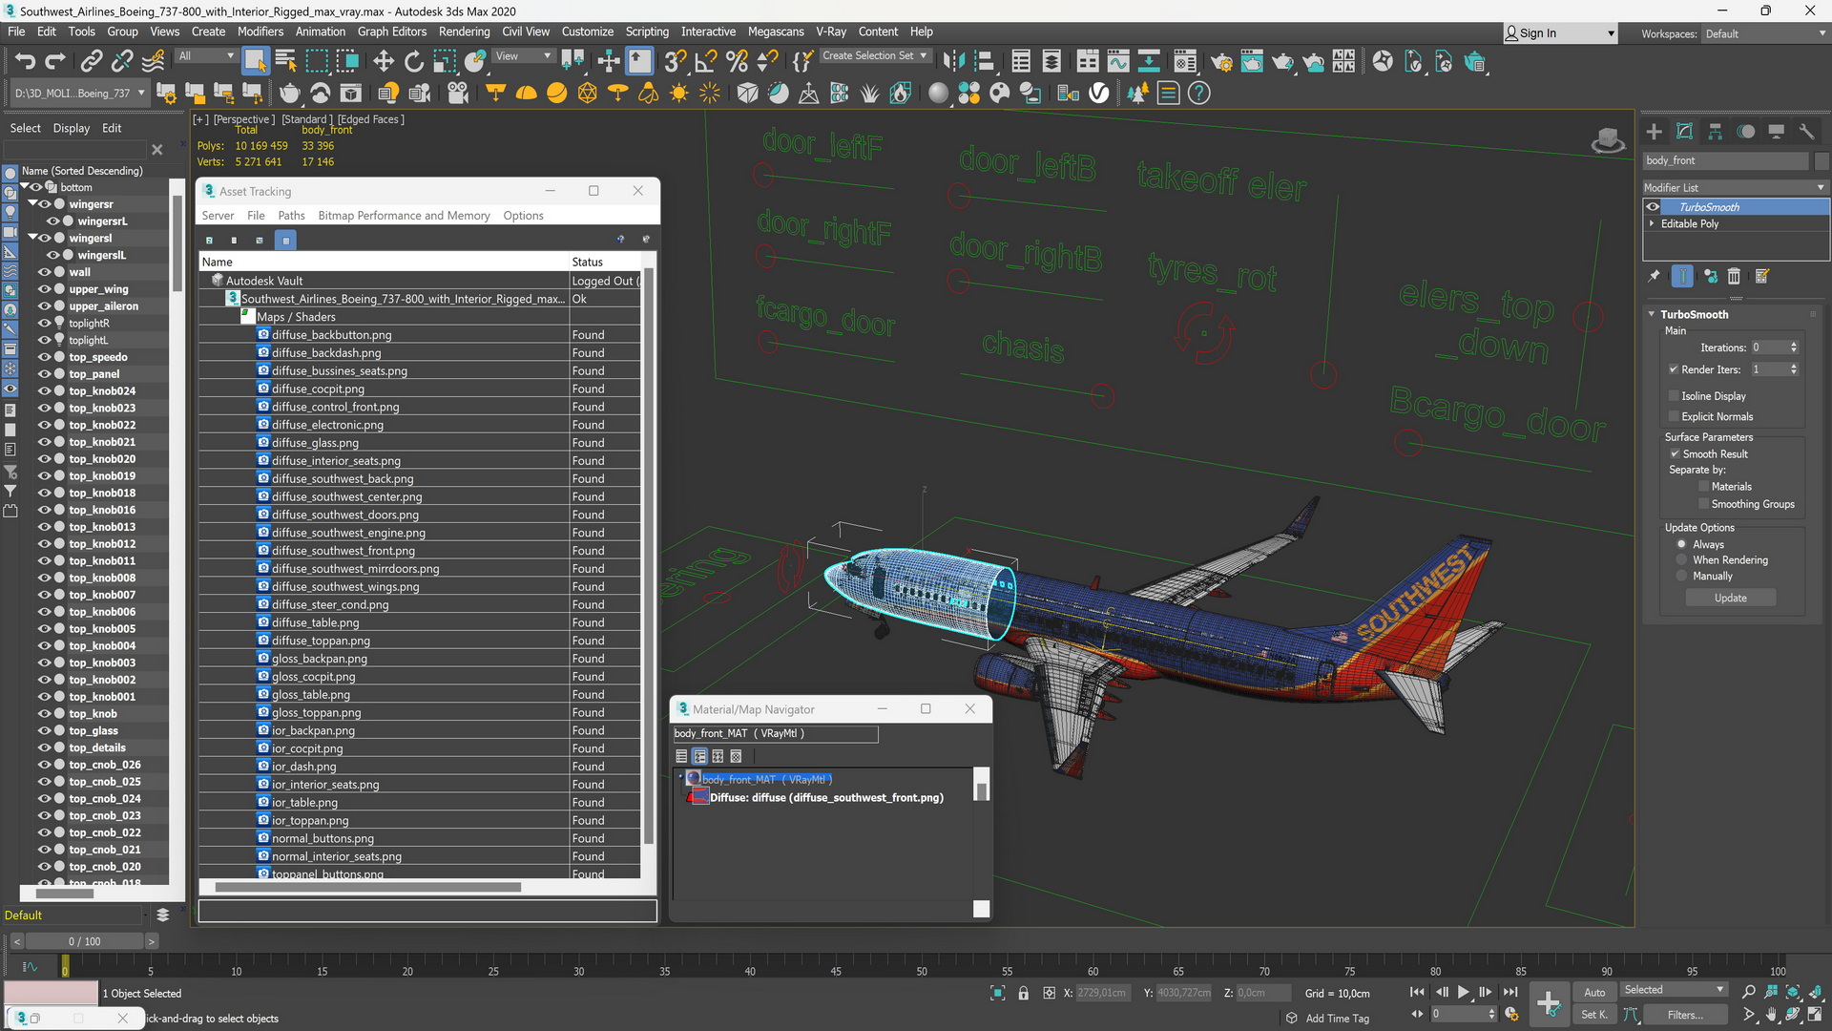Collapse the wingersr tree node
The width and height of the screenshot is (1832, 1031).
pos(31,204)
